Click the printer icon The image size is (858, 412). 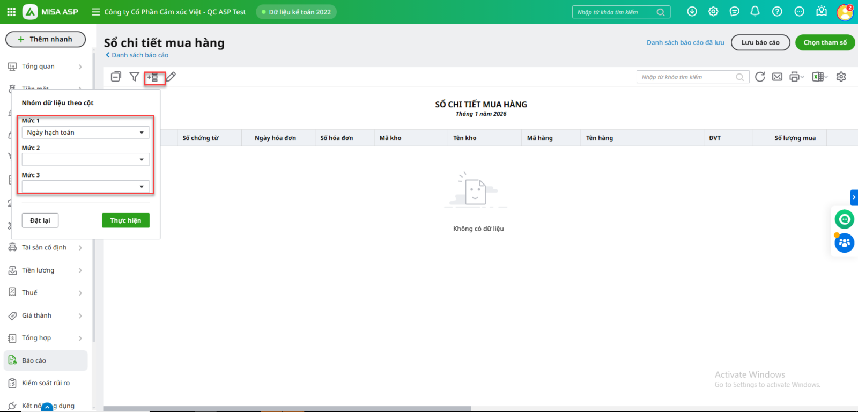click(x=794, y=77)
